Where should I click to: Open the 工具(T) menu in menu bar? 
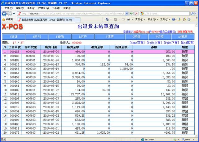pos(56,8)
